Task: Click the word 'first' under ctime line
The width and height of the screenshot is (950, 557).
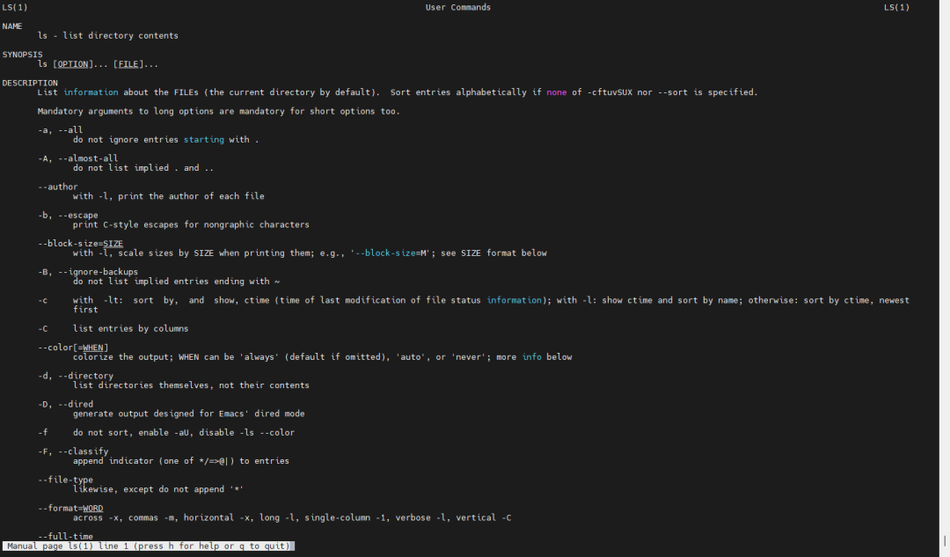Action: [85, 310]
